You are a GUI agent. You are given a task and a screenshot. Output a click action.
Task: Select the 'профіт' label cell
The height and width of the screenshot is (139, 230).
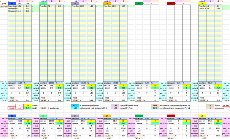(34, 108)
